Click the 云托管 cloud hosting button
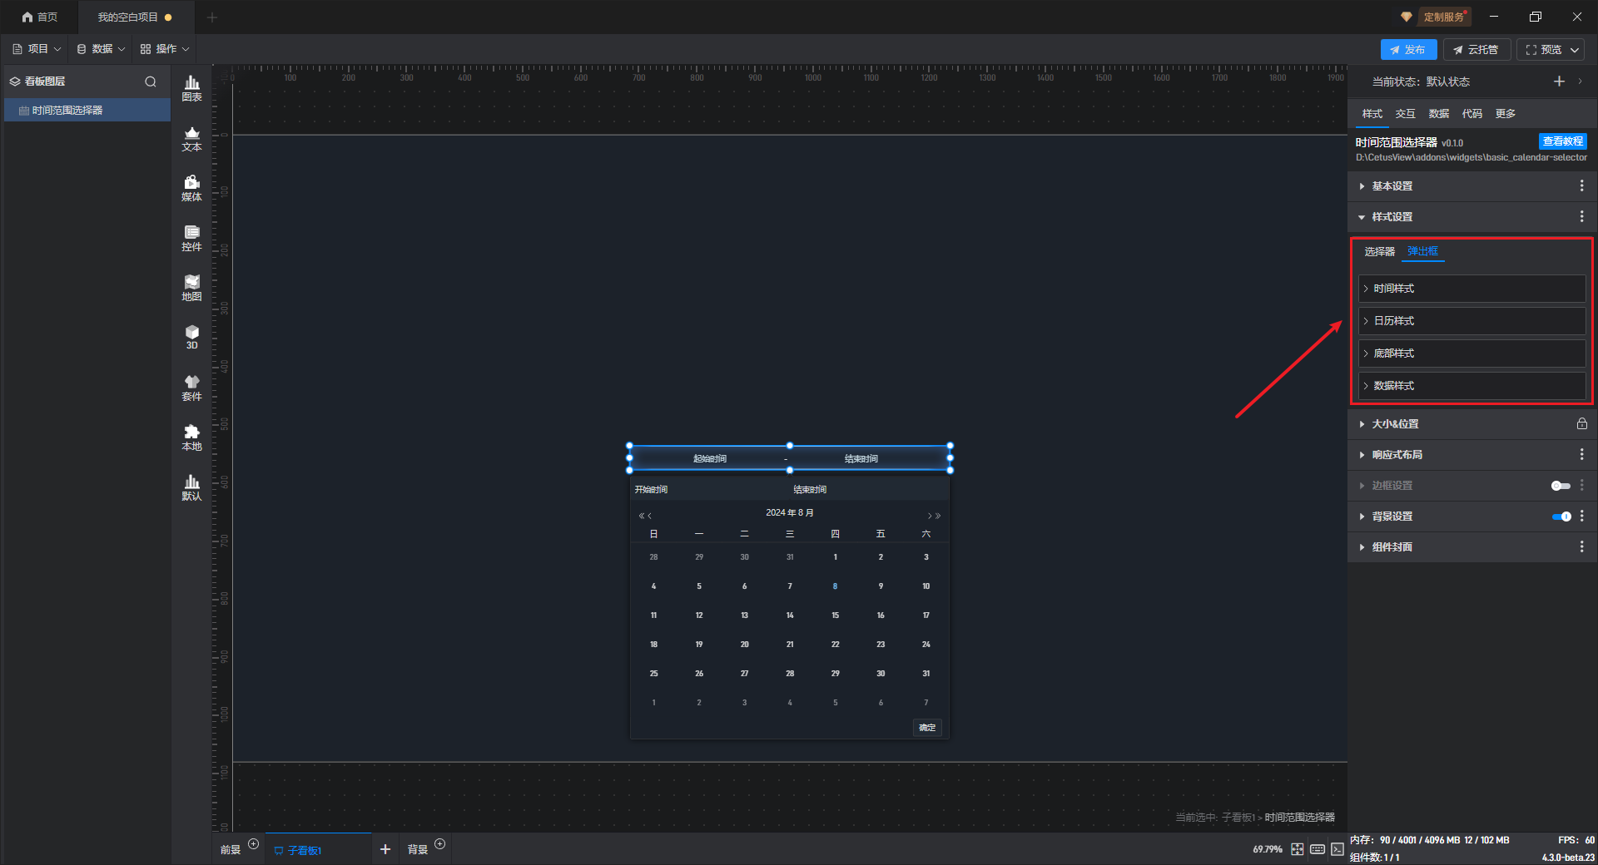The width and height of the screenshot is (1598, 865). [1476, 50]
